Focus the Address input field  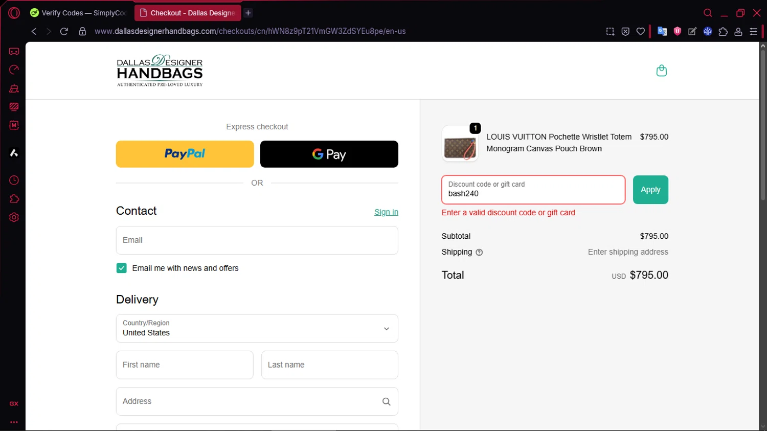coord(257,401)
